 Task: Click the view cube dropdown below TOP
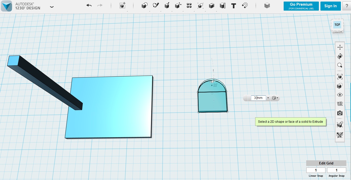click(337, 32)
